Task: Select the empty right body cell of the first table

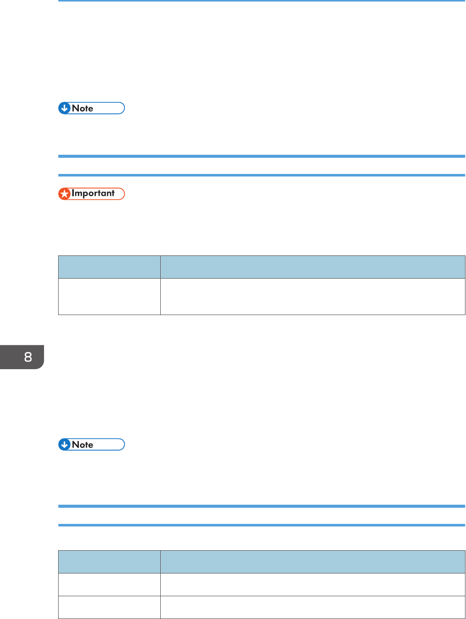Action: (x=312, y=296)
